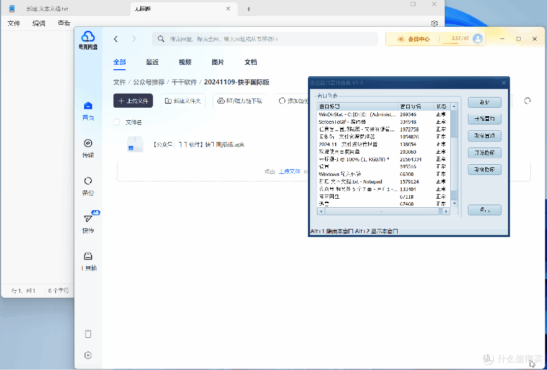This screenshot has width=547, height=370.
Task: Open settings via the sidebar hexagon icon
Action: [88, 355]
